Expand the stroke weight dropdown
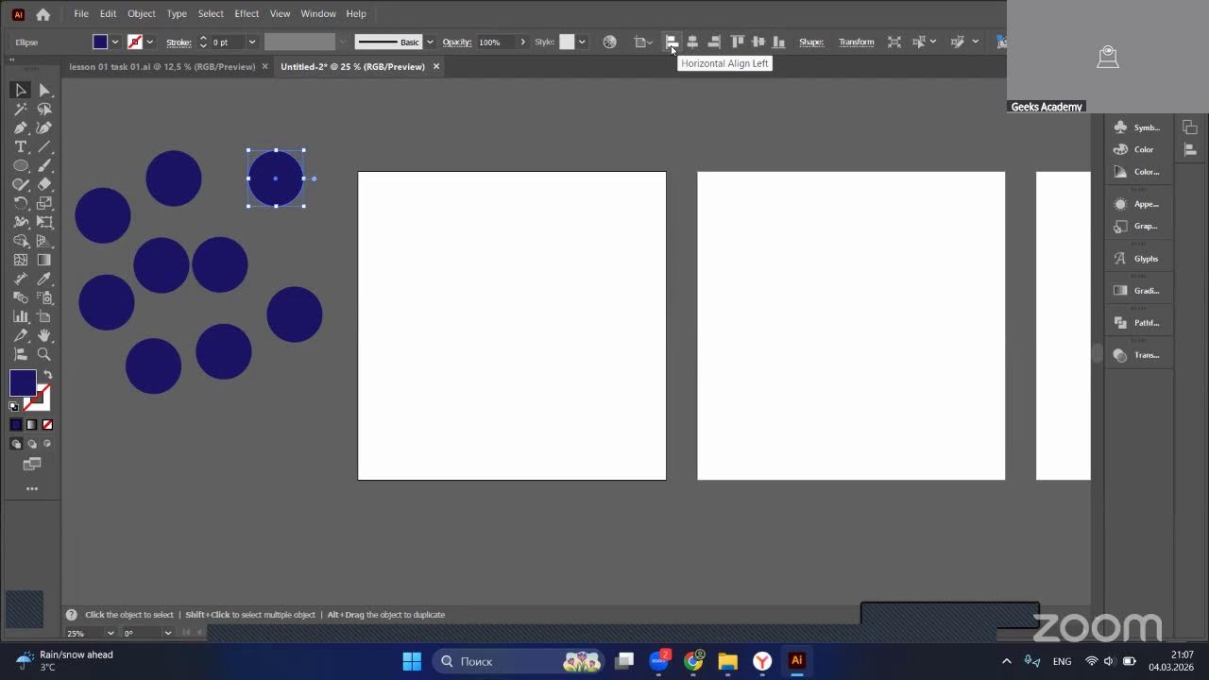1209x680 pixels. (x=251, y=42)
